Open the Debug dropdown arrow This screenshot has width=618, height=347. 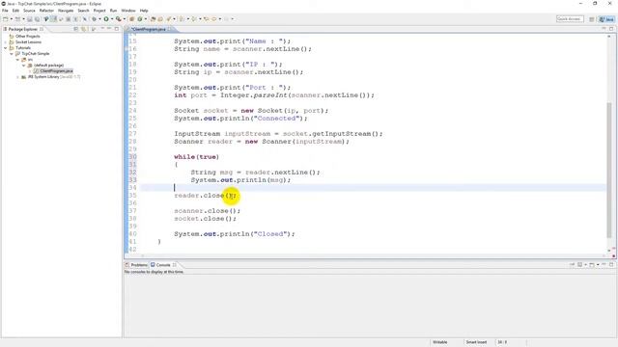[99, 19]
